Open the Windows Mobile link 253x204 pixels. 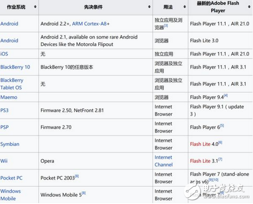click(10, 195)
